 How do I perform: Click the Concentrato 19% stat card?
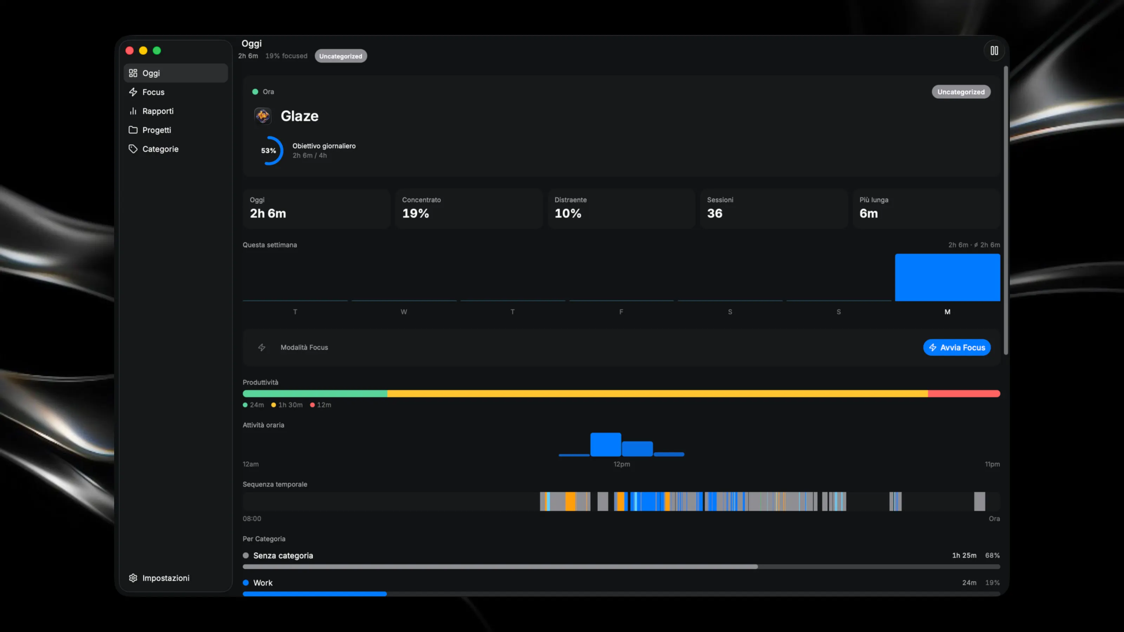coord(469,209)
